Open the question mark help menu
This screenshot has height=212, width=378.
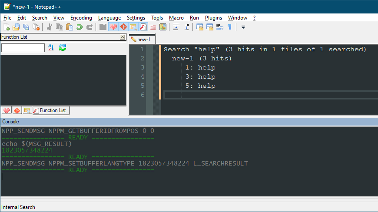point(254,18)
